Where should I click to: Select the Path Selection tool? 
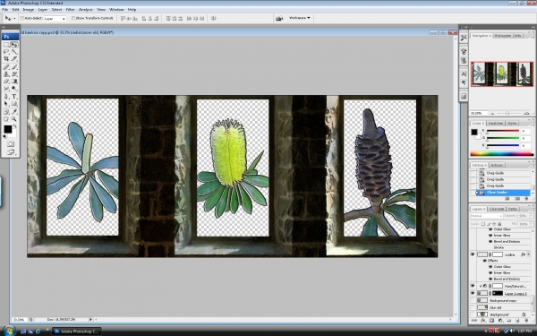pos(6,104)
